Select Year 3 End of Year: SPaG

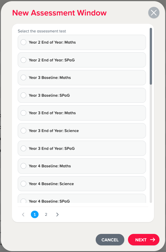pyautogui.click(x=82, y=148)
